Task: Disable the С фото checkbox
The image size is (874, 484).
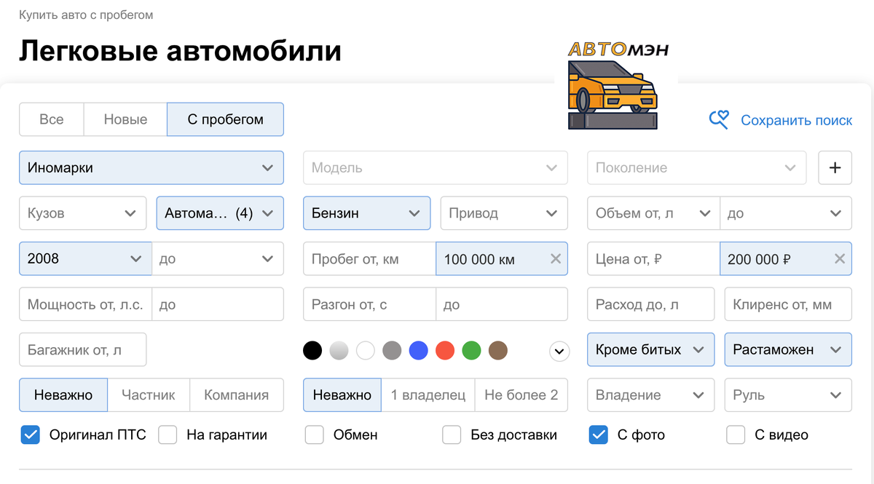Action: pyautogui.click(x=598, y=435)
